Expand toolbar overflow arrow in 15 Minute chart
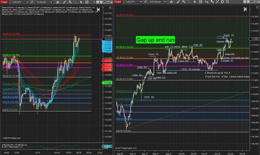Image resolution: width=260 pixels, height=155 pixels. (x=94, y=2)
